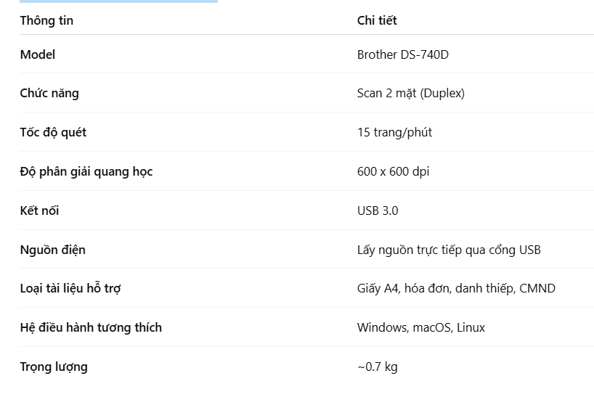Image resolution: width=594 pixels, height=397 pixels.
Task: Select the "Chức năng" row label
Action: click(49, 93)
